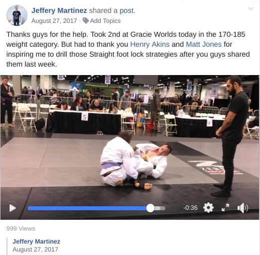Screen dimensions: 260x255
Task: Click the video progress slider handle
Action: 150,208
